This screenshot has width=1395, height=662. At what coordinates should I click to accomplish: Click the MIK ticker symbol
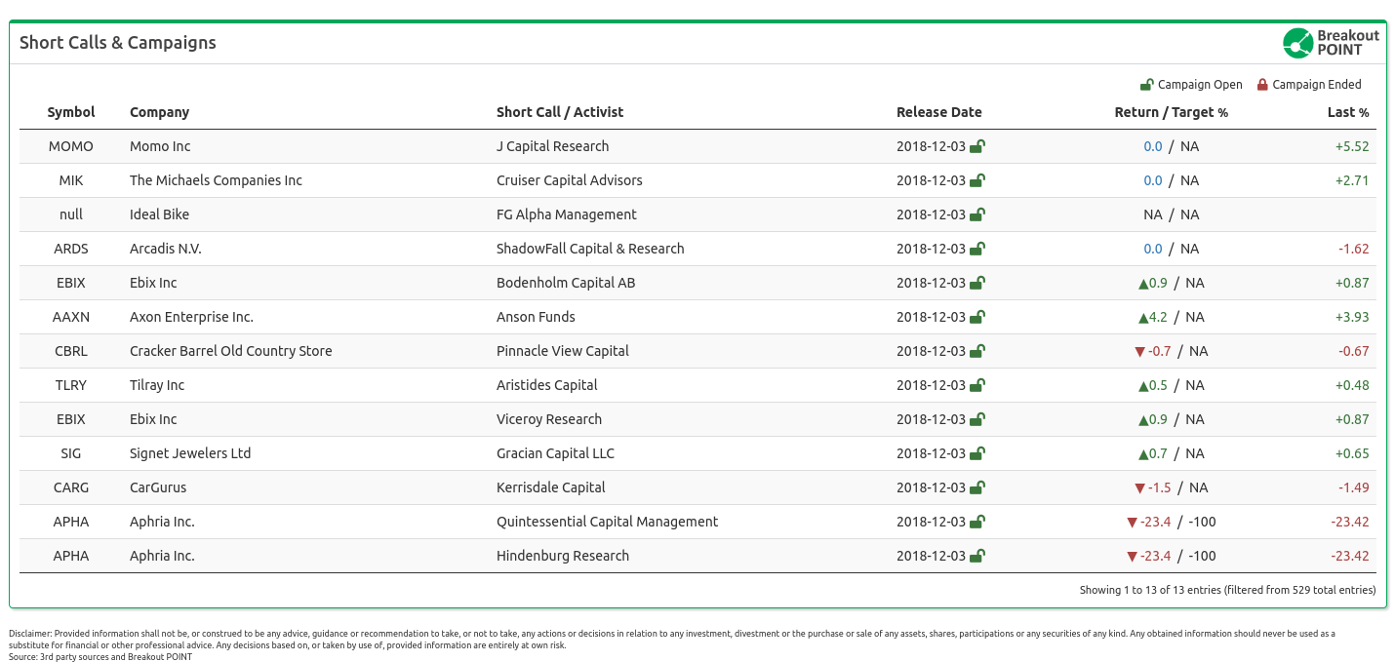pos(71,180)
